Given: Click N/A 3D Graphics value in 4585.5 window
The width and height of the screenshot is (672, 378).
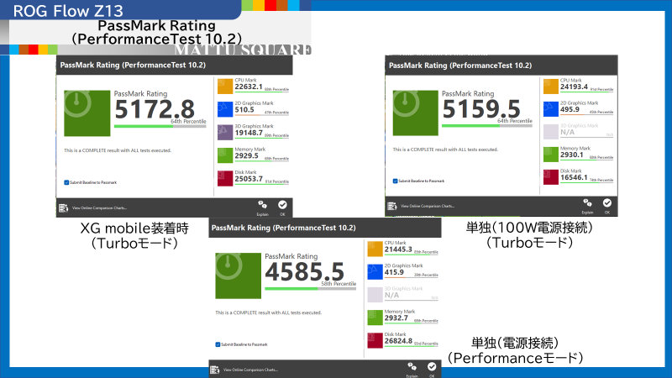Looking at the screenshot, I should point(391,296).
